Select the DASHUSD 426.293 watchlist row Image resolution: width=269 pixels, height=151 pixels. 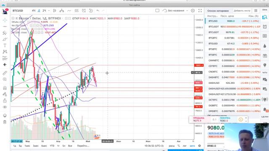[x=232, y=83]
